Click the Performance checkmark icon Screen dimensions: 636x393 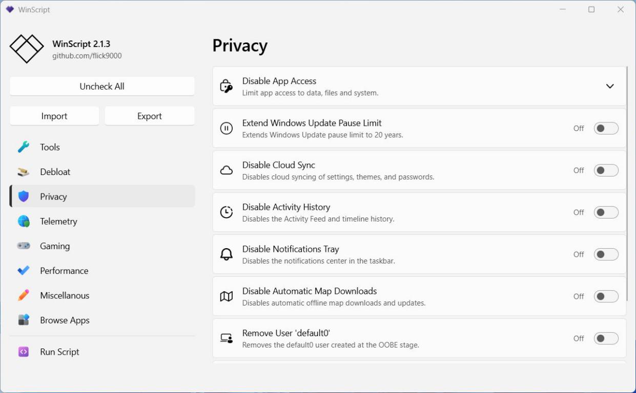click(24, 271)
